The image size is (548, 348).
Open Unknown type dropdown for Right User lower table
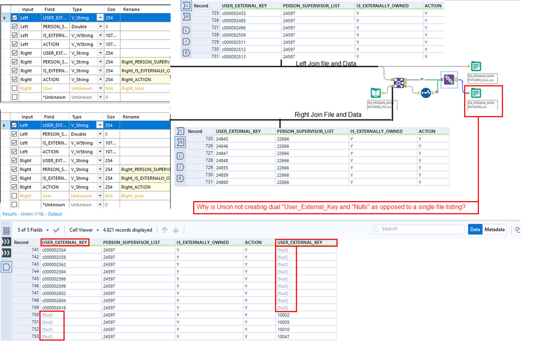(100, 196)
